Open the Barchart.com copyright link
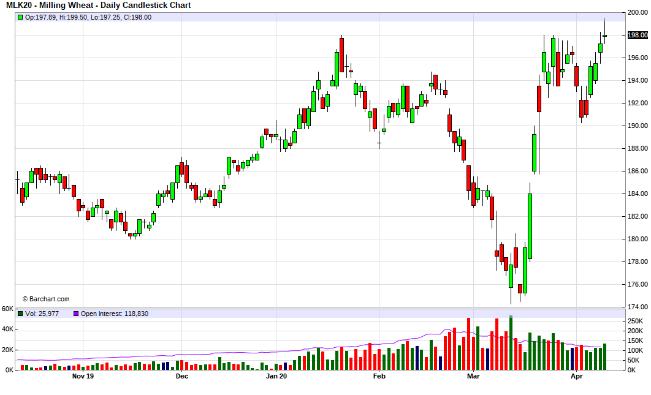 (46, 299)
